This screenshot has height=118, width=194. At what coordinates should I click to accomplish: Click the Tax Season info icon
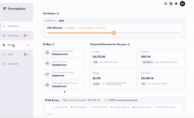pyautogui.click(x=58, y=14)
